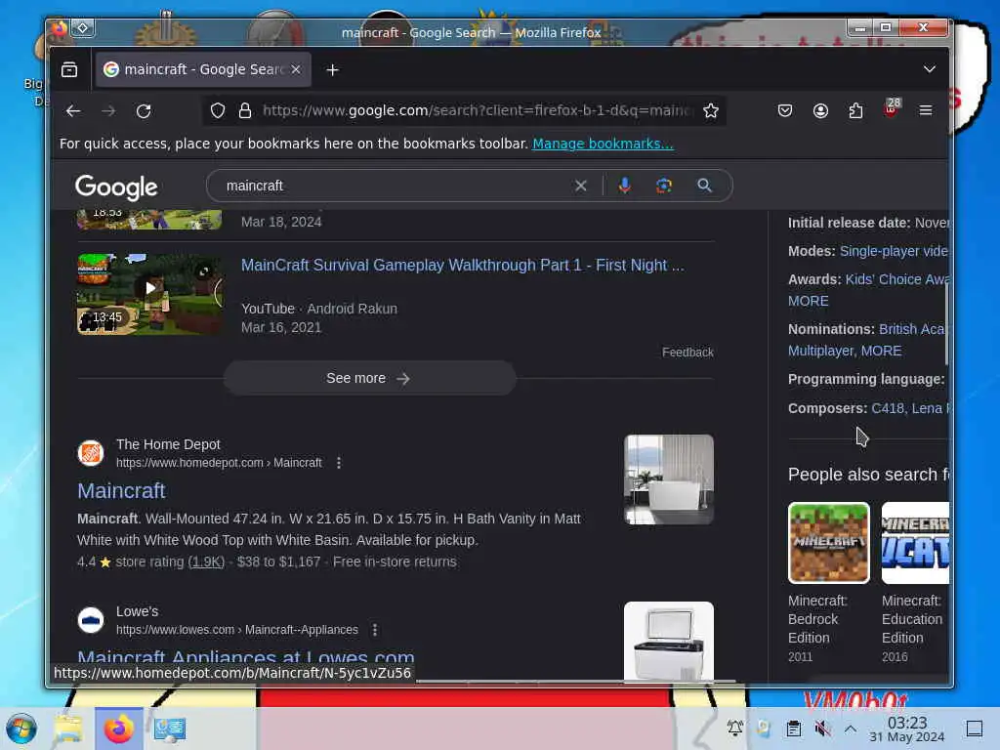Expand MORE under Nominations
Screen dimensions: 1000x750
pos(881,351)
